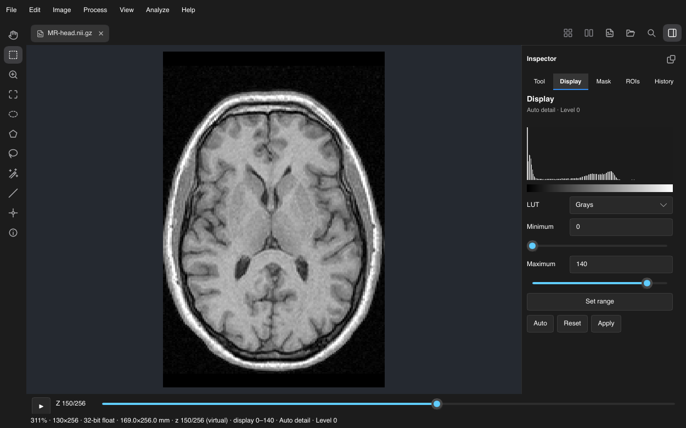The height and width of the screenshot is (428, 686).
Task: Pop out the Inspector panel
Action: click(x=671, y=59)
